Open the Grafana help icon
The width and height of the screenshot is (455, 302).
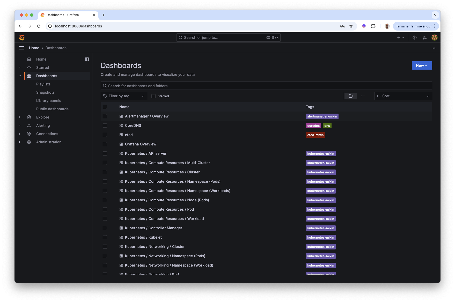(x=415, y=38)
